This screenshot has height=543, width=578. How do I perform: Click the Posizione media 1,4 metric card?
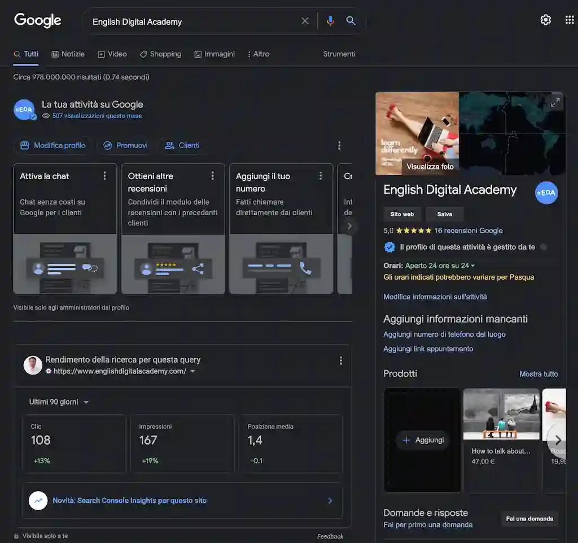tap(291, 444)
